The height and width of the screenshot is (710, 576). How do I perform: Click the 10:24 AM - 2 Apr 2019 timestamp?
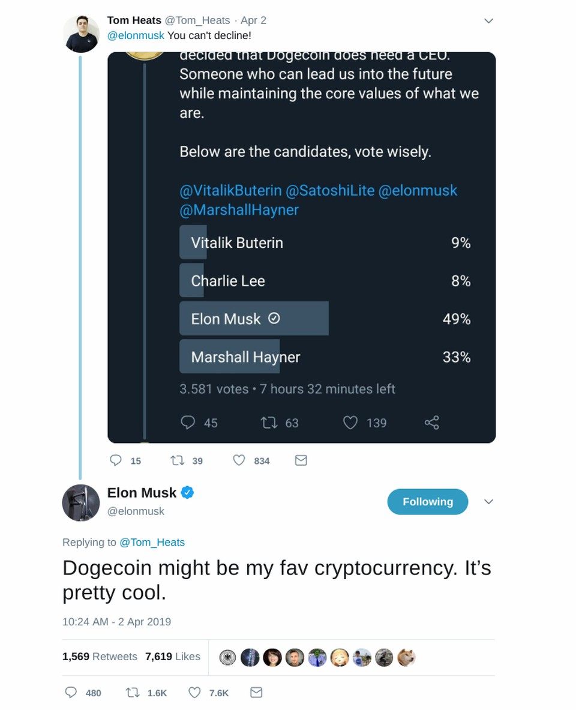tap(116, 622)
